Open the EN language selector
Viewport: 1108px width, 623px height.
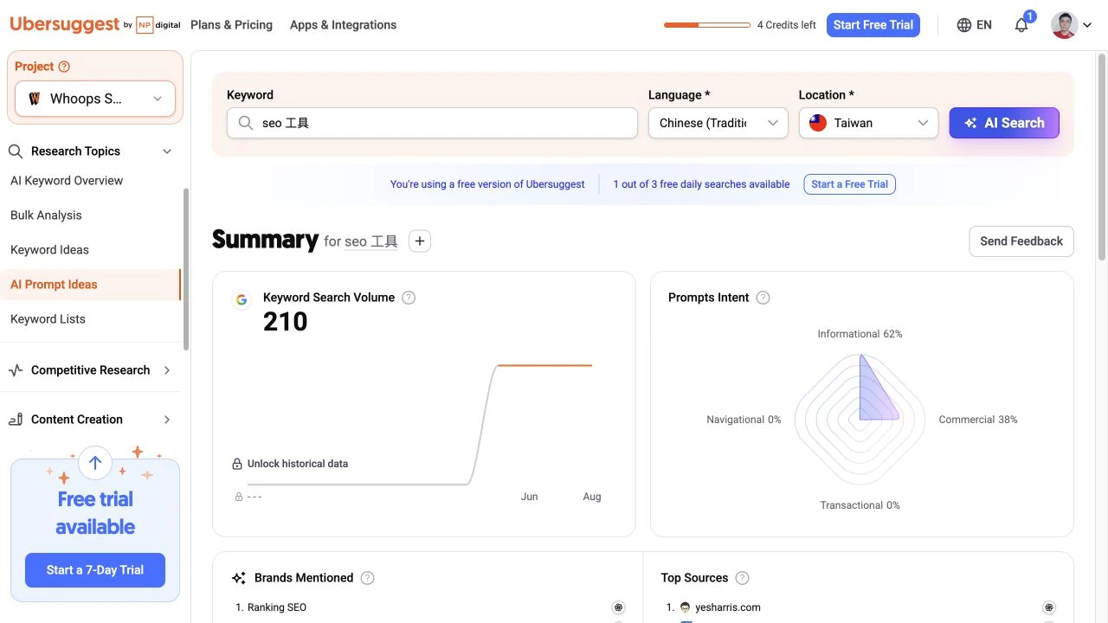point(975,25)
